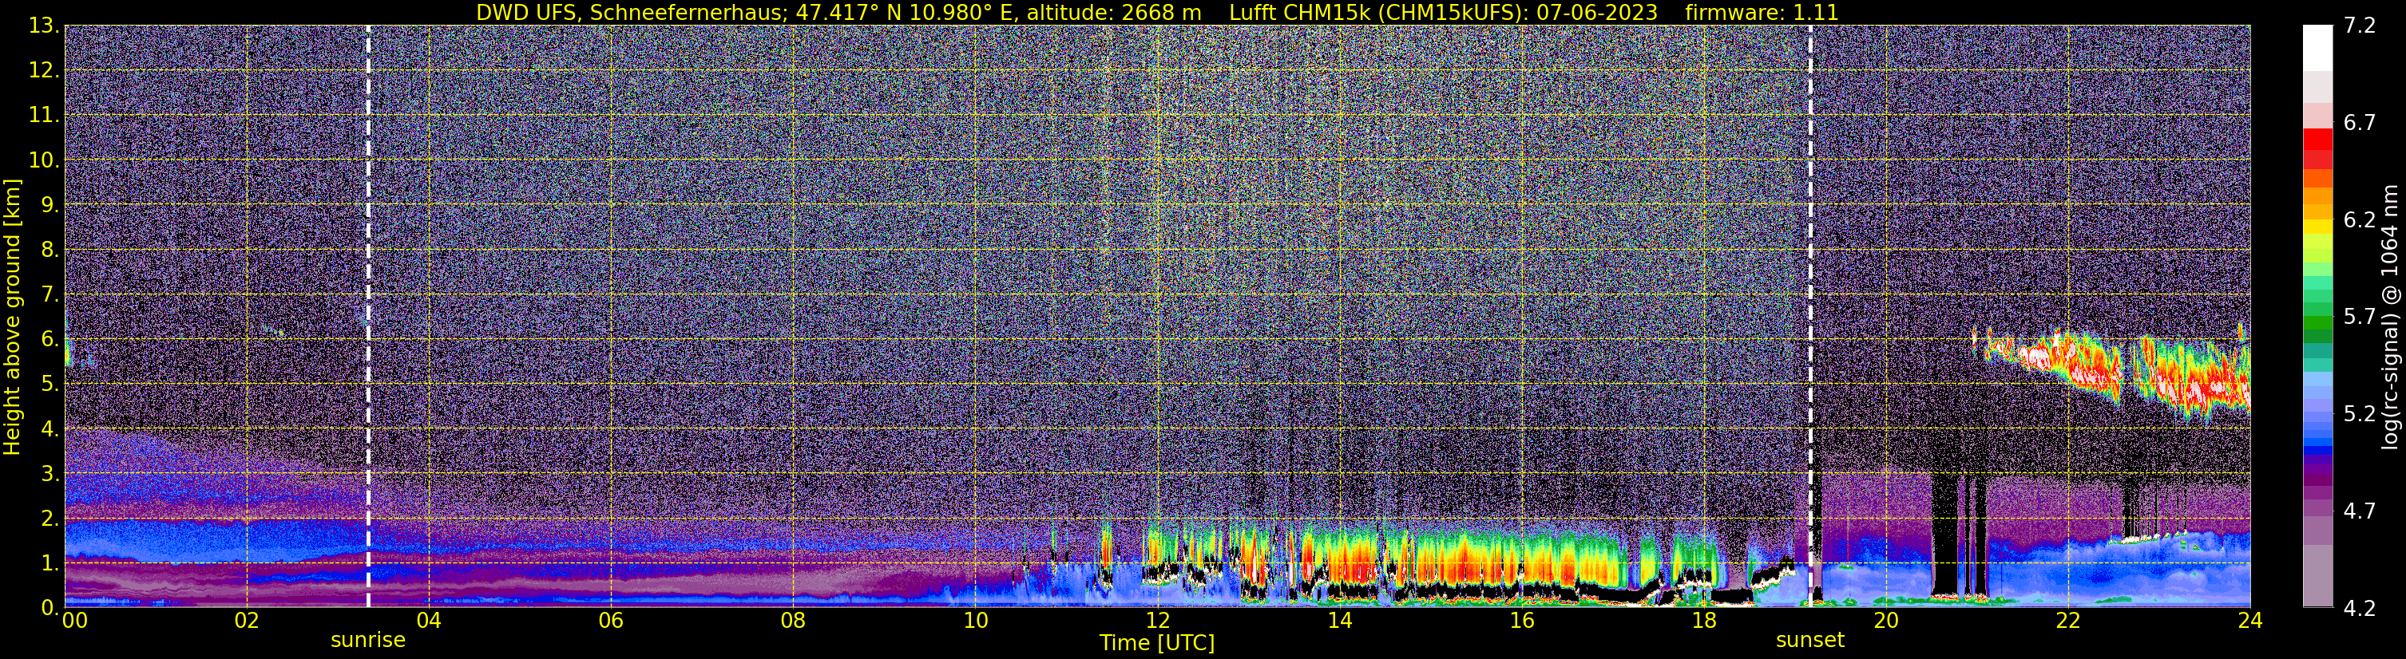This screenshot has height=659, width=2406.
Task: Click the time axis tick '18'
Action: [x=1703, y=621]
